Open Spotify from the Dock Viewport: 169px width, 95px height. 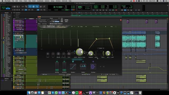[77, 93]
